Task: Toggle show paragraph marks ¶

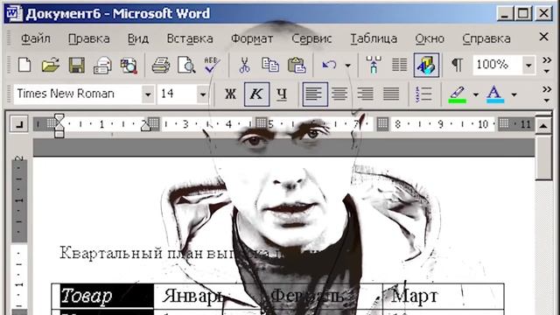Action: 457,66
